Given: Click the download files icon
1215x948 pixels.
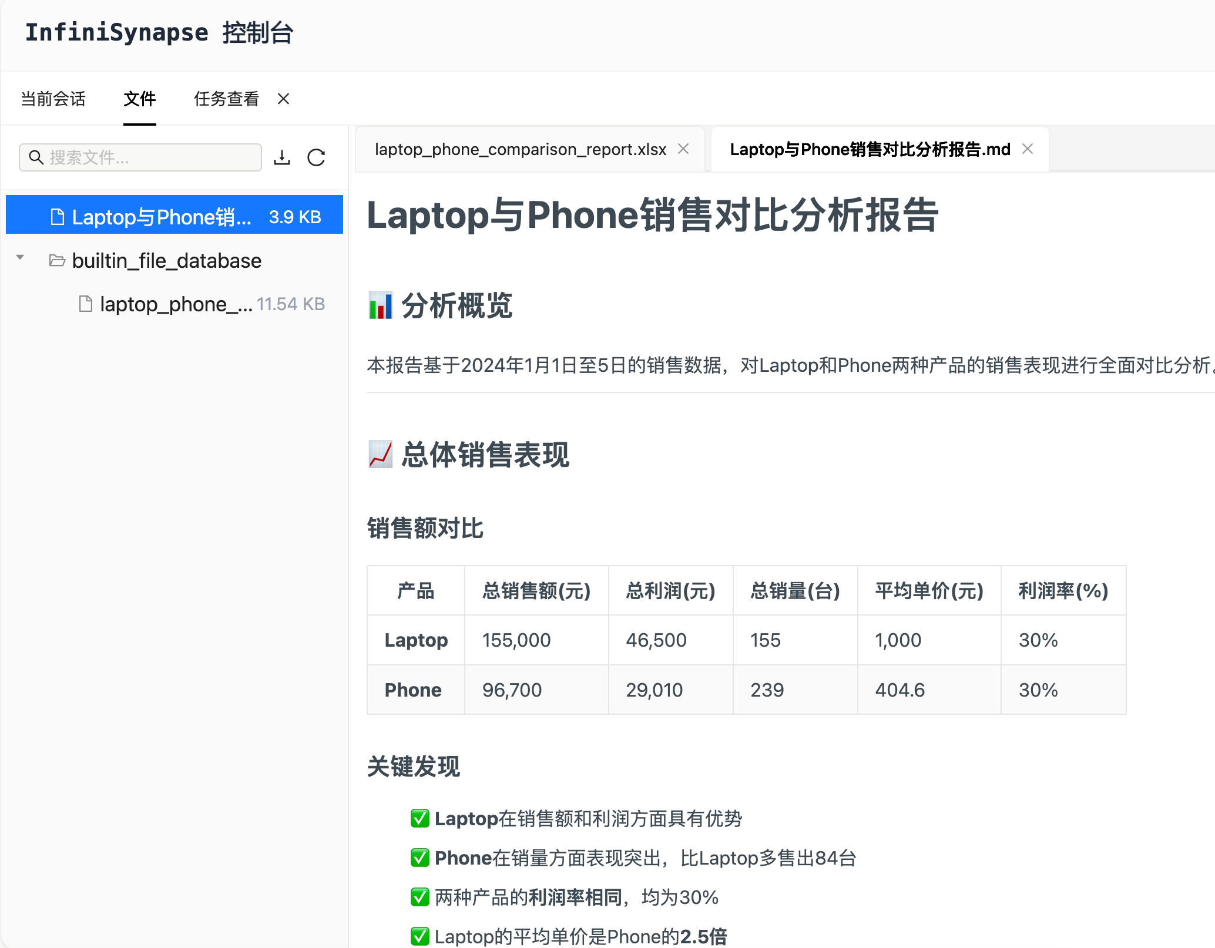Looking at the screenshot, I should [x=283, y=157].
